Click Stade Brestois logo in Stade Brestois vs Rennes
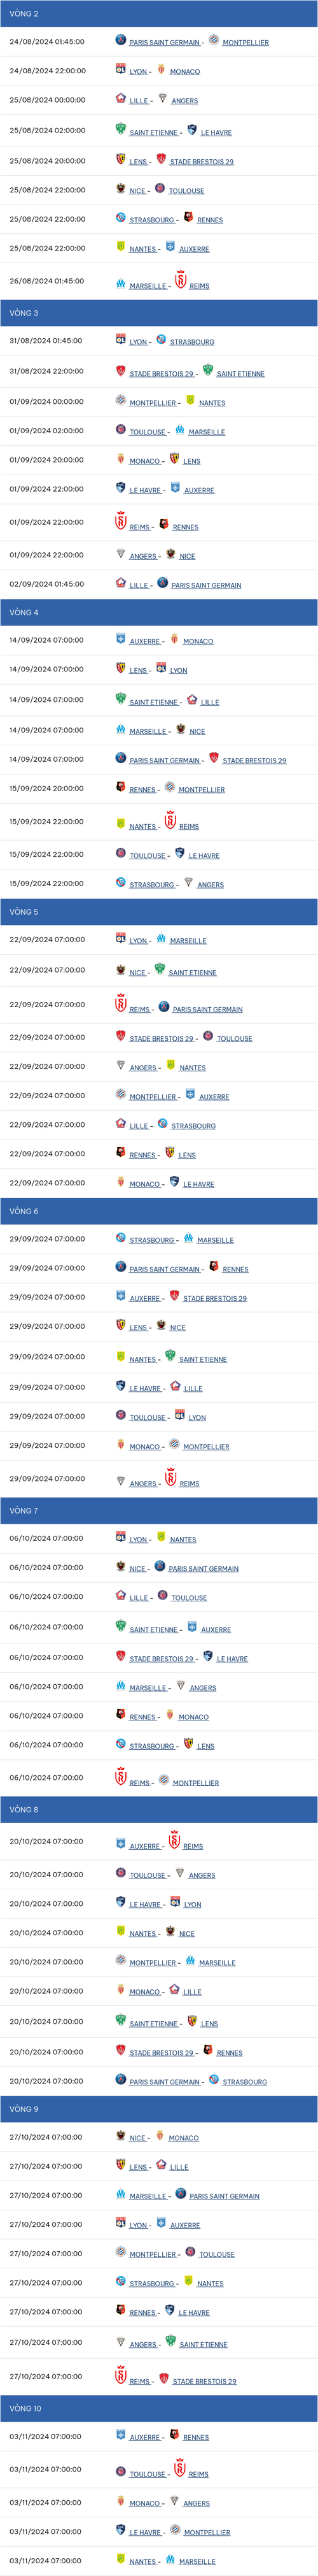The height and width of the screenshot is (2576, 318). [120, 2050]
